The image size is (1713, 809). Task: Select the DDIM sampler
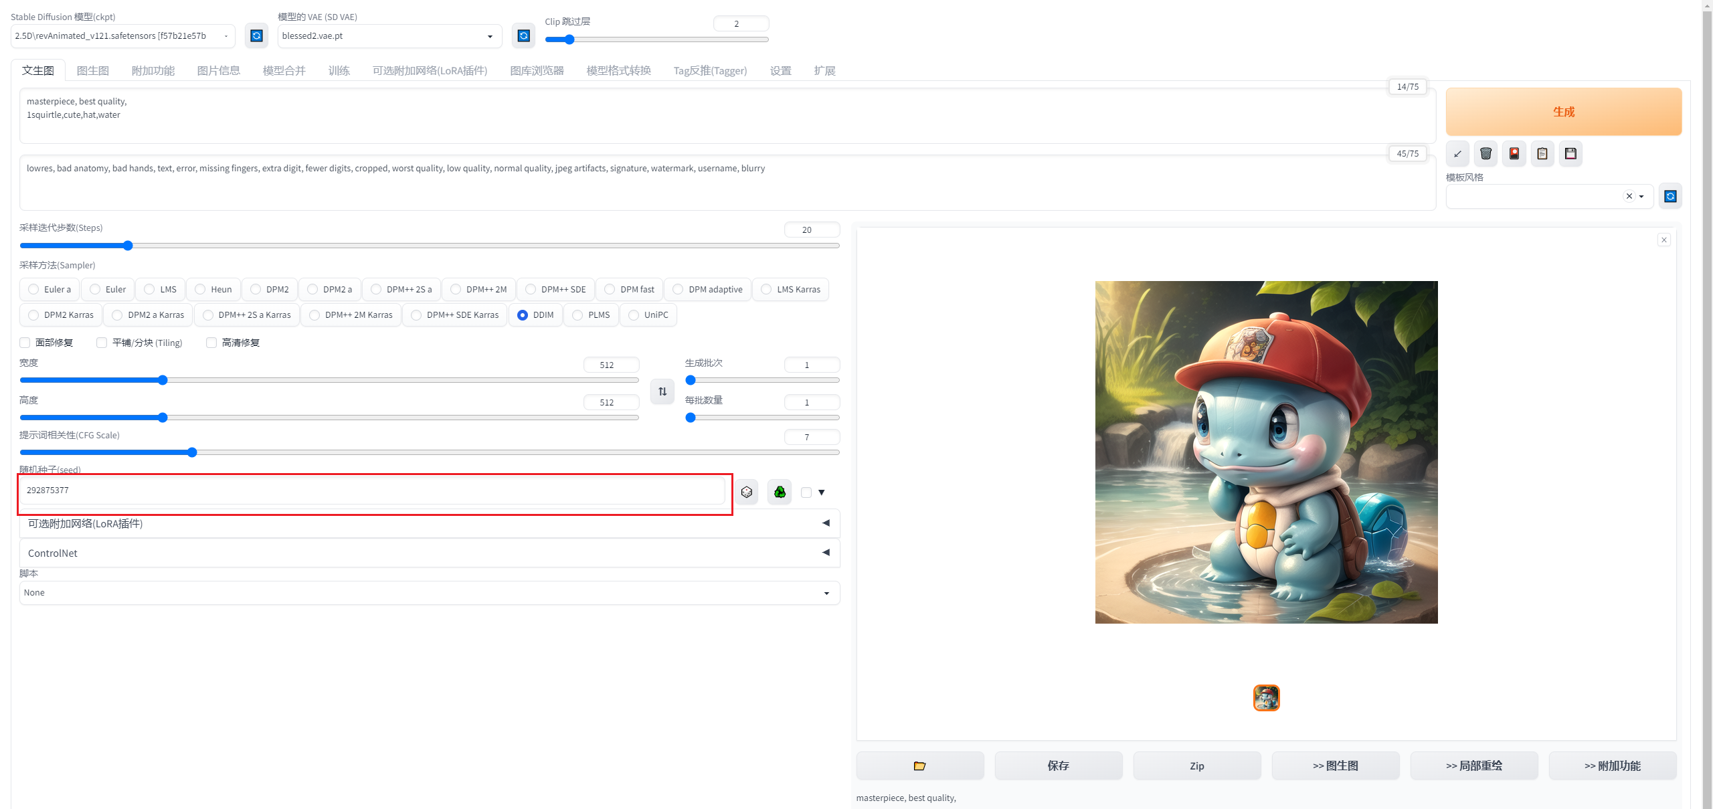coord(535,314)
